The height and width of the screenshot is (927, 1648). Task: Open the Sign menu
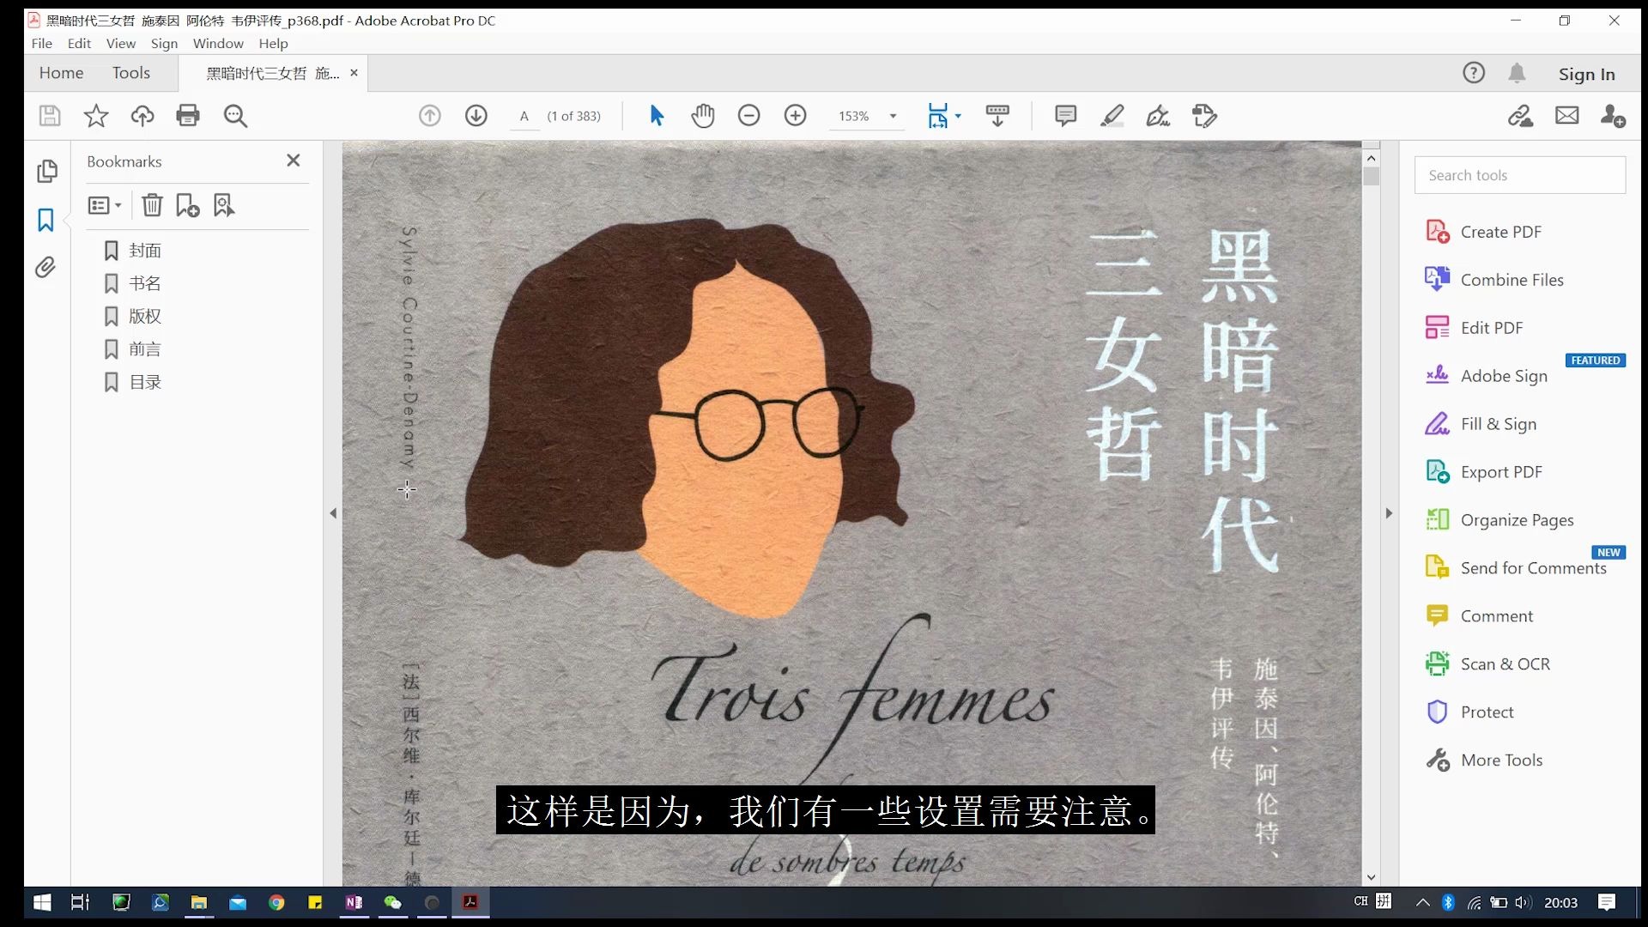pos(164,43)
